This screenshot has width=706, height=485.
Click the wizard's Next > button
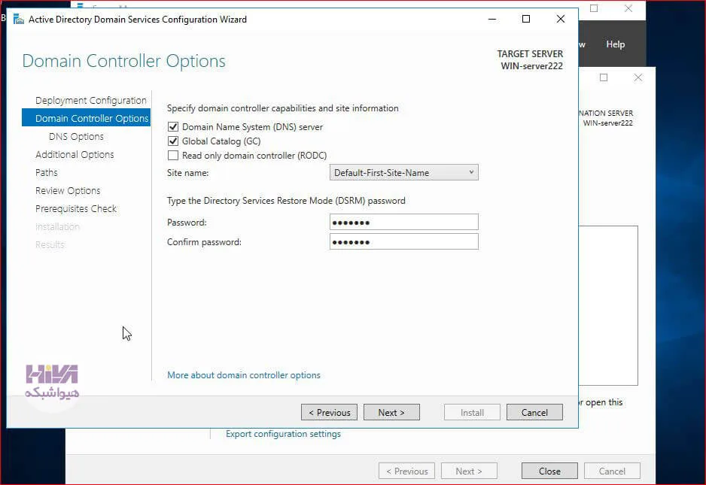click(391, 413)
